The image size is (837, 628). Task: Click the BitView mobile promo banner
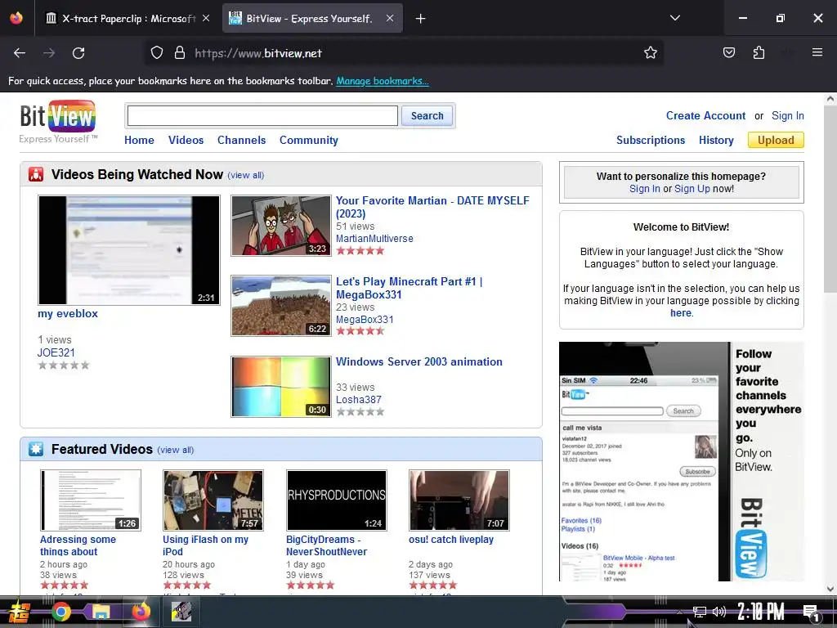pos(681,461)
